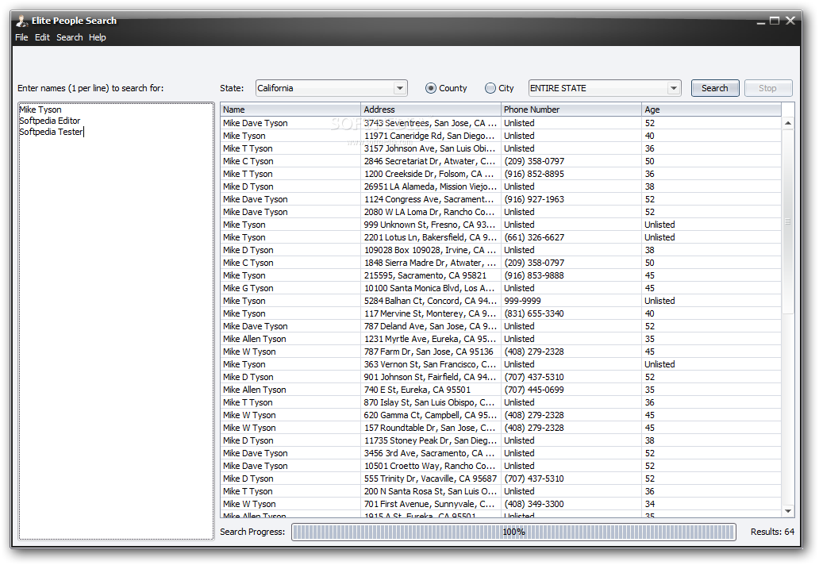Click the Mike Tyson line in names box
The image size is (819, 565).
(40, 110)
